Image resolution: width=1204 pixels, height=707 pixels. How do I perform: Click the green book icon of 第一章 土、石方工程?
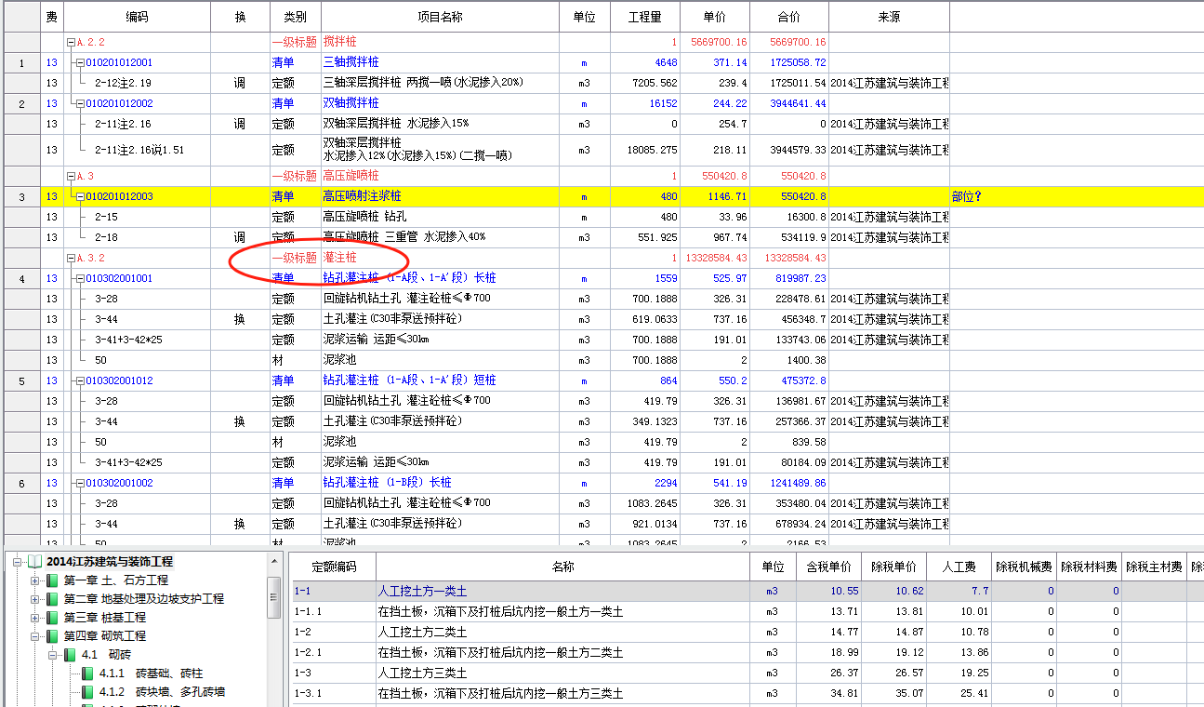click(53, 580)
